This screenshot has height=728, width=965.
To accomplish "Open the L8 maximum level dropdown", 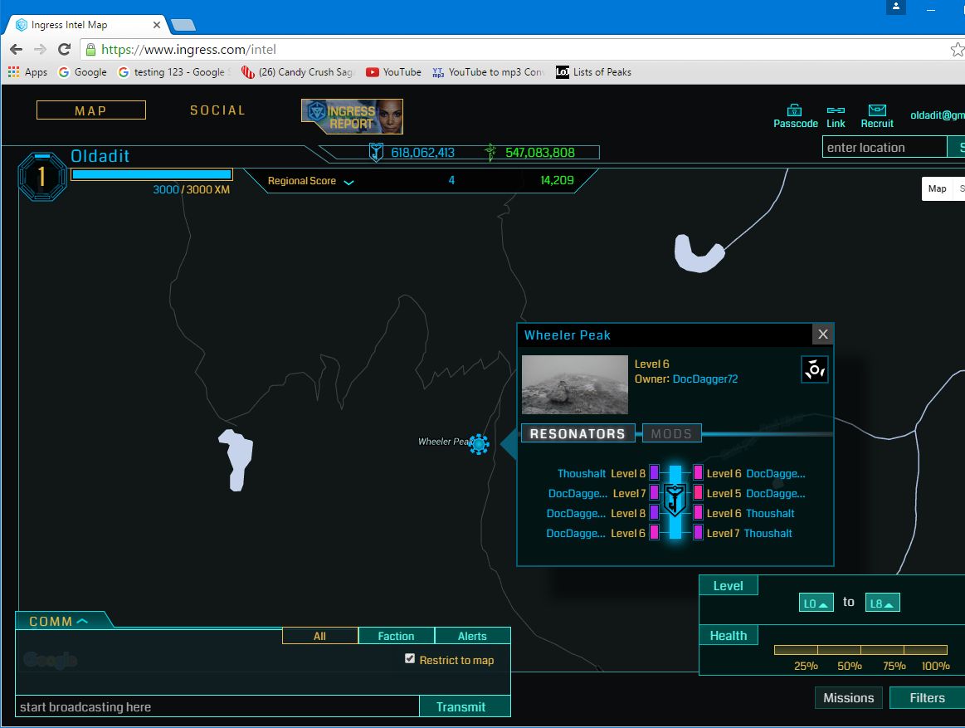I will 882,603.
